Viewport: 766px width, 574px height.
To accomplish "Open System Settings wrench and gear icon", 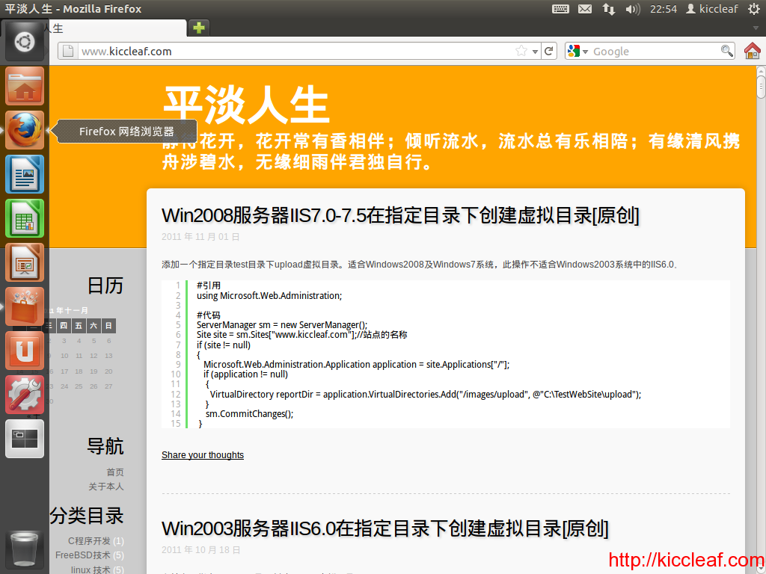I will click(x=25, y=395).
